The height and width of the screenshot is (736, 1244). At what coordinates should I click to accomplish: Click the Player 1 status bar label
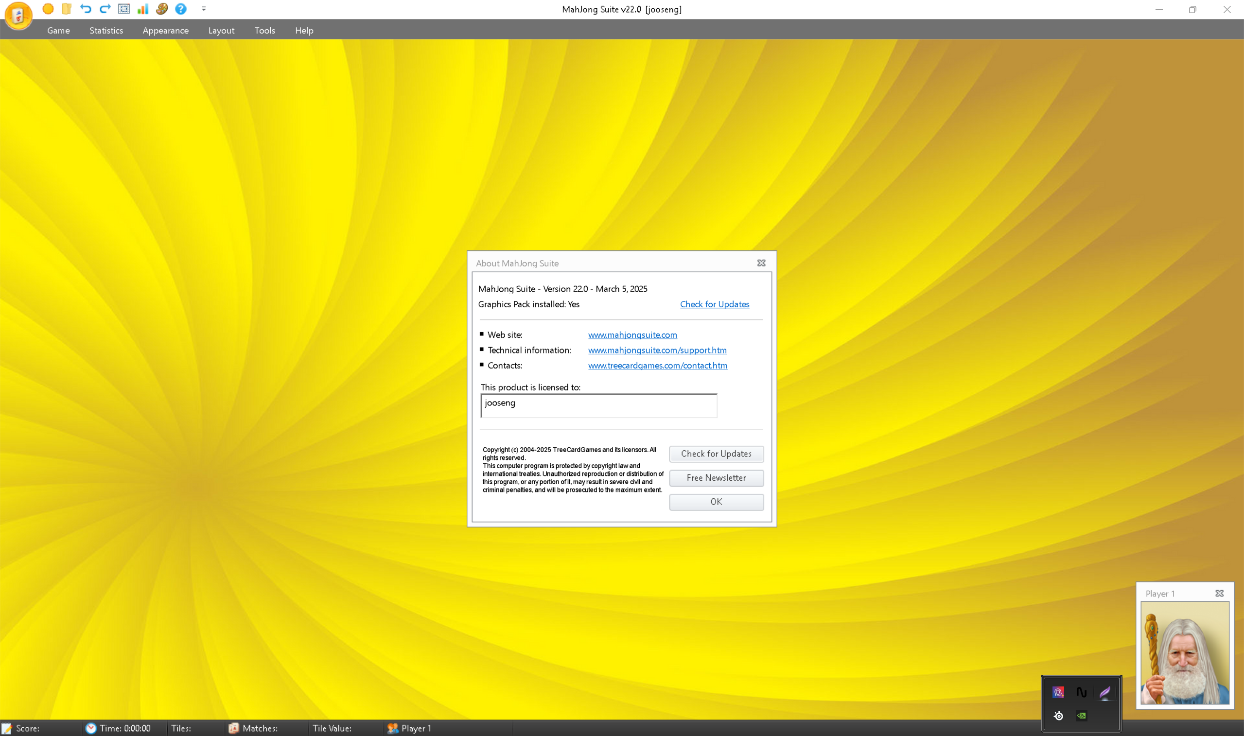coord(416,728)
